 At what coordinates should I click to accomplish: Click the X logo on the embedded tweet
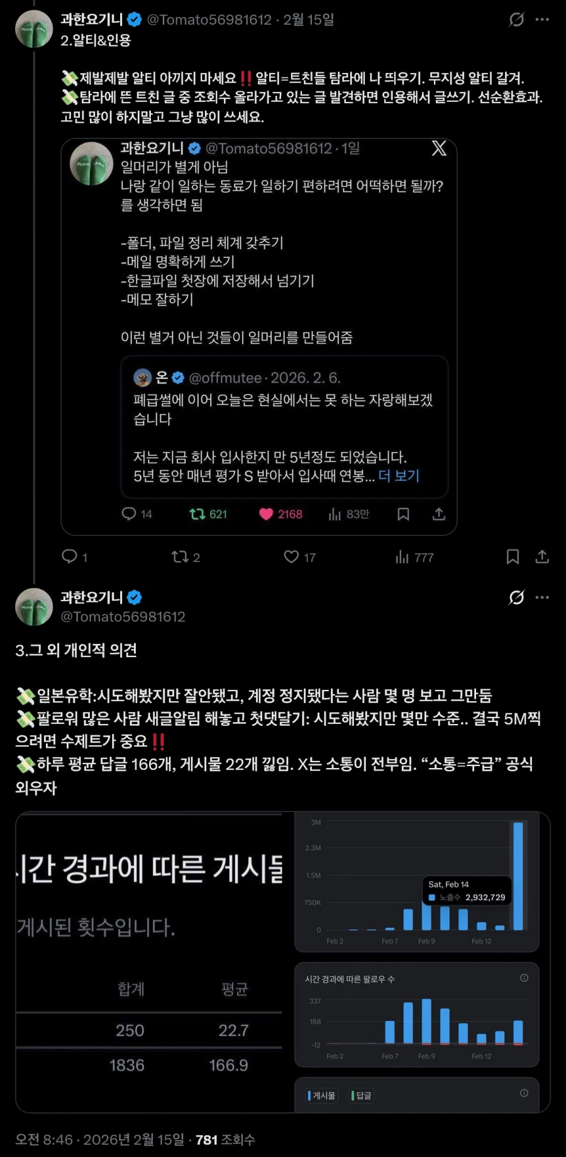tap(440, 148)
